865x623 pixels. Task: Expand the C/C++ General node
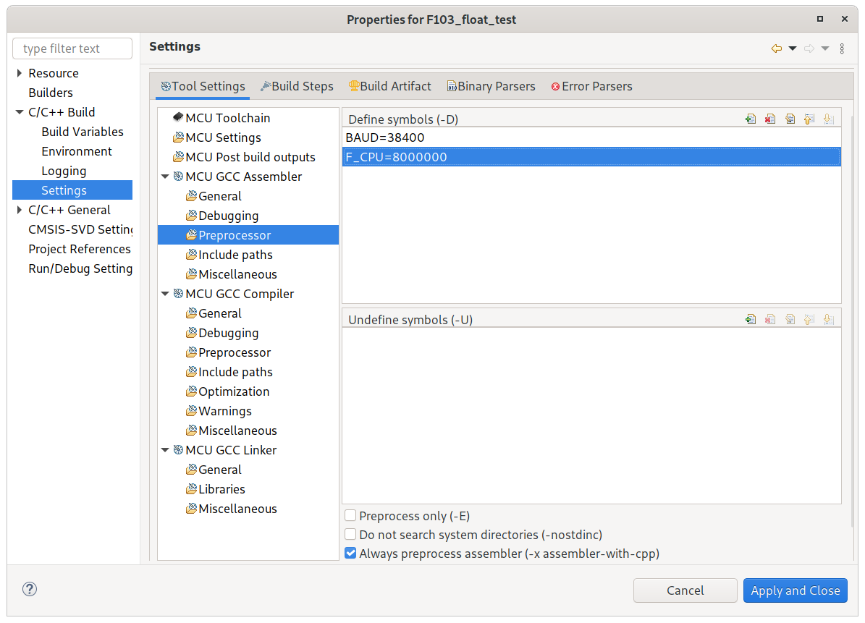pos(20,210)
